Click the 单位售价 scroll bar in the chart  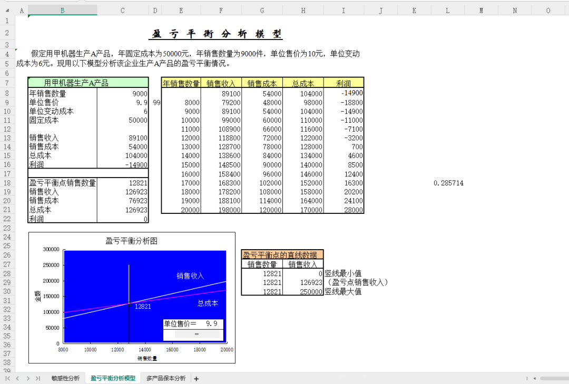197,334
